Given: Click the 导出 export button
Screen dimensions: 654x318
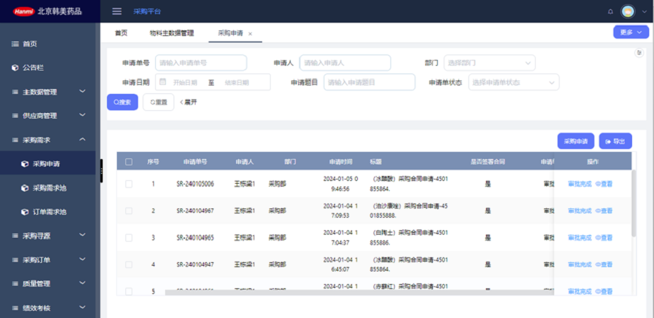Looking at the screenshot, I should pyautogui.click(x=615, y=141).
